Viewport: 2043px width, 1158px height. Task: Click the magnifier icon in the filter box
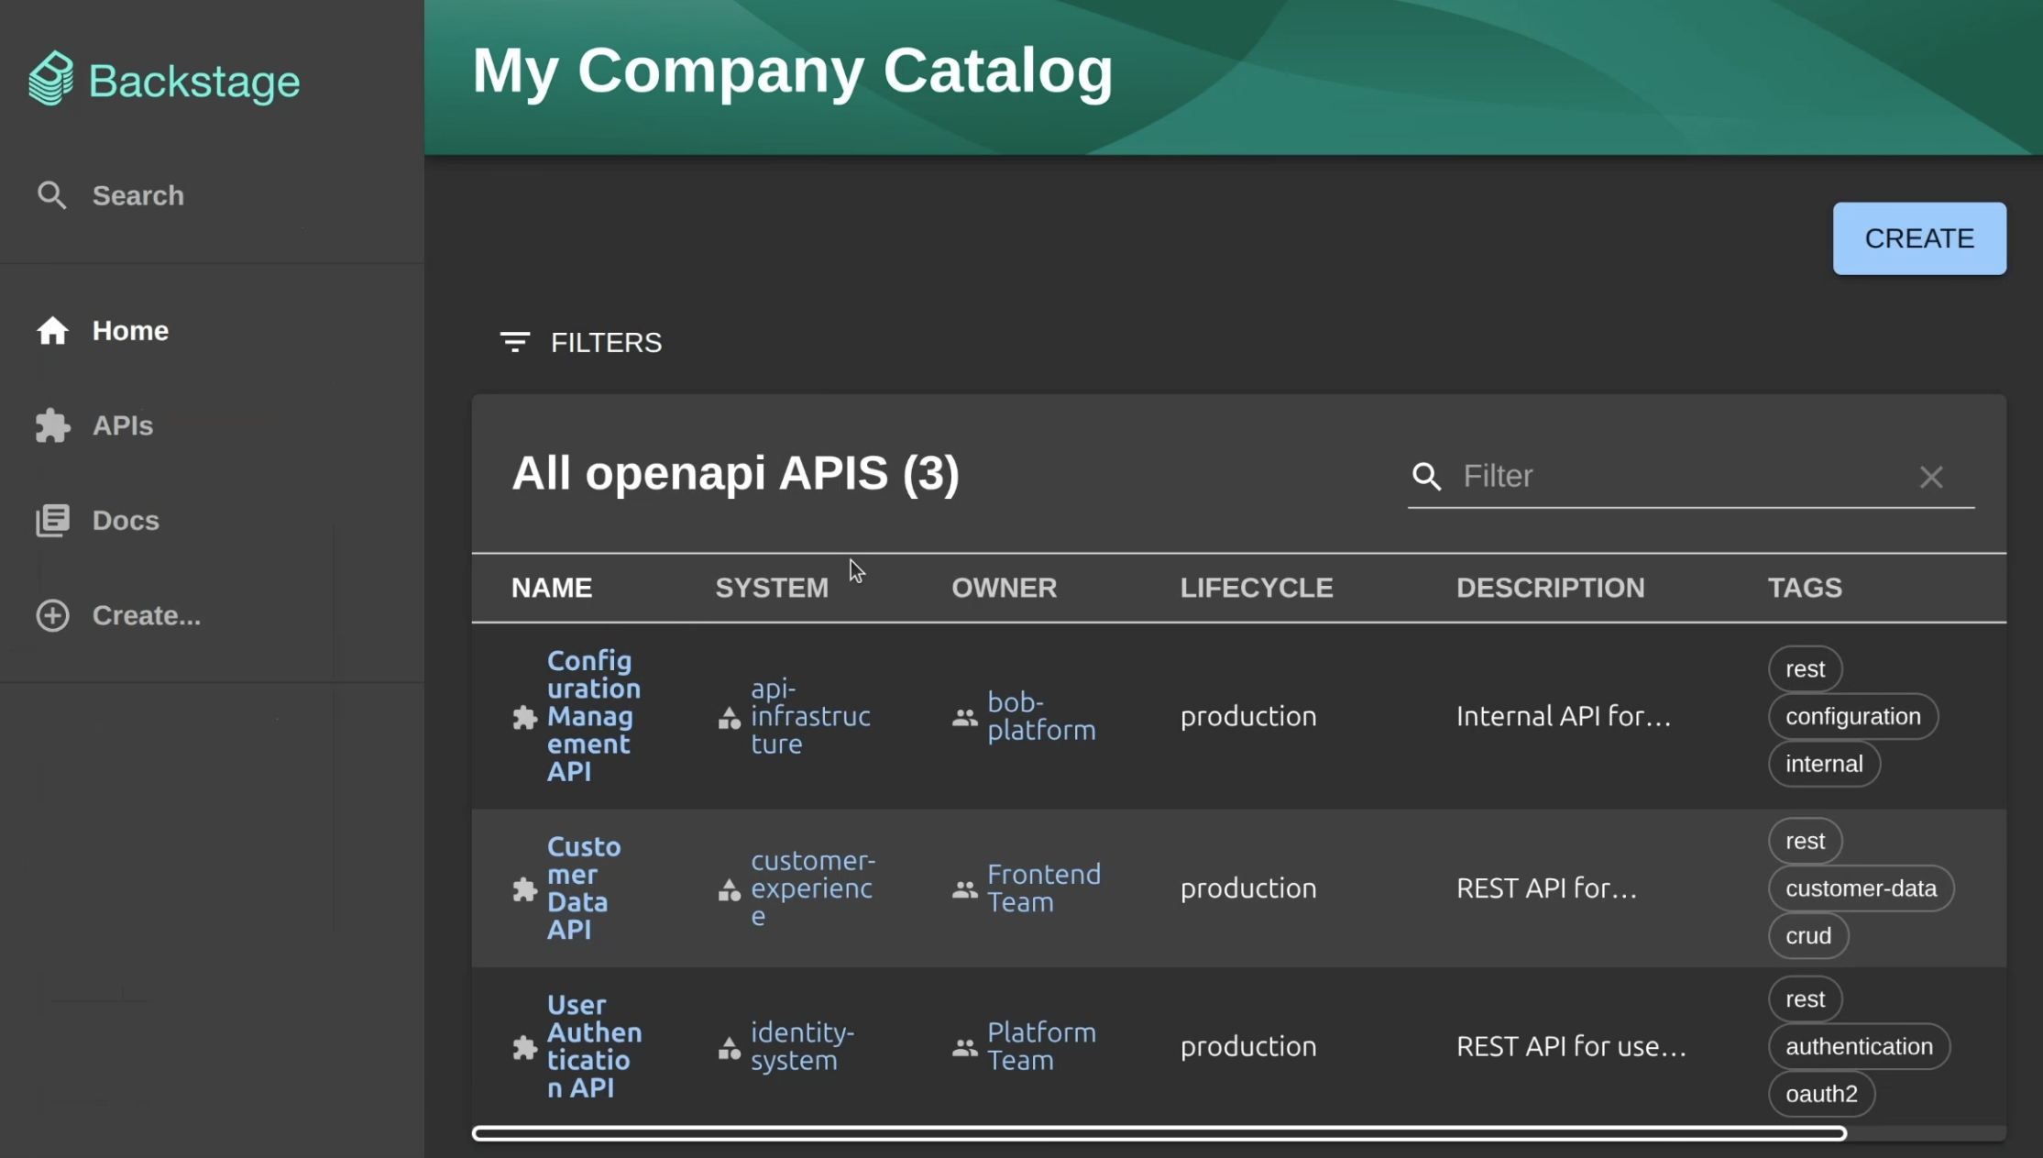(1426, 476)
